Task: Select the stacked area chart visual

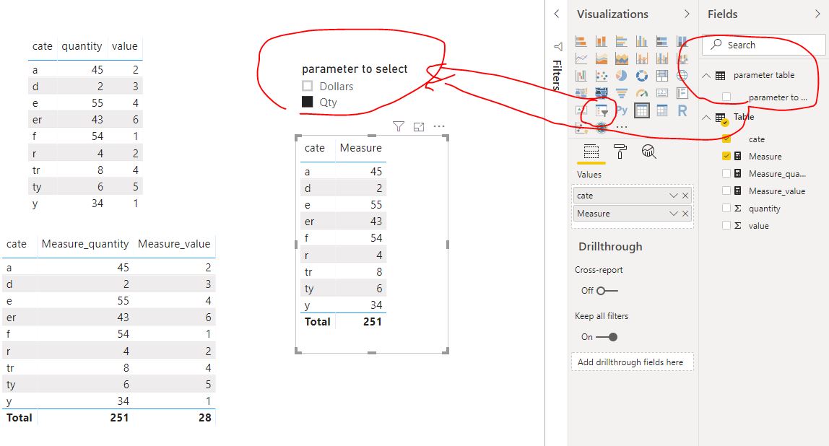Action: 621,58
